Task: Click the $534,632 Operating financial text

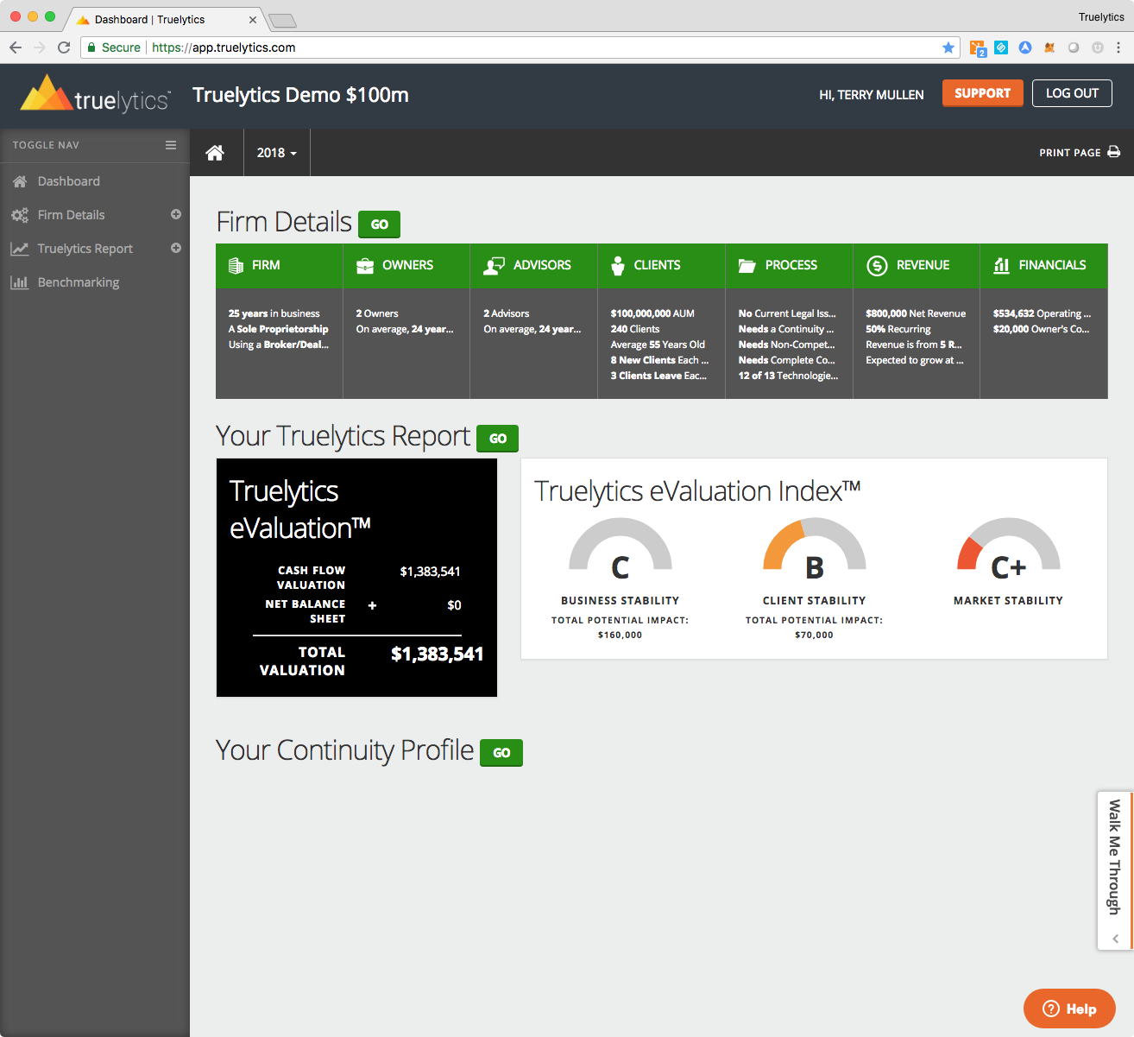Action: click(1042, 313)
